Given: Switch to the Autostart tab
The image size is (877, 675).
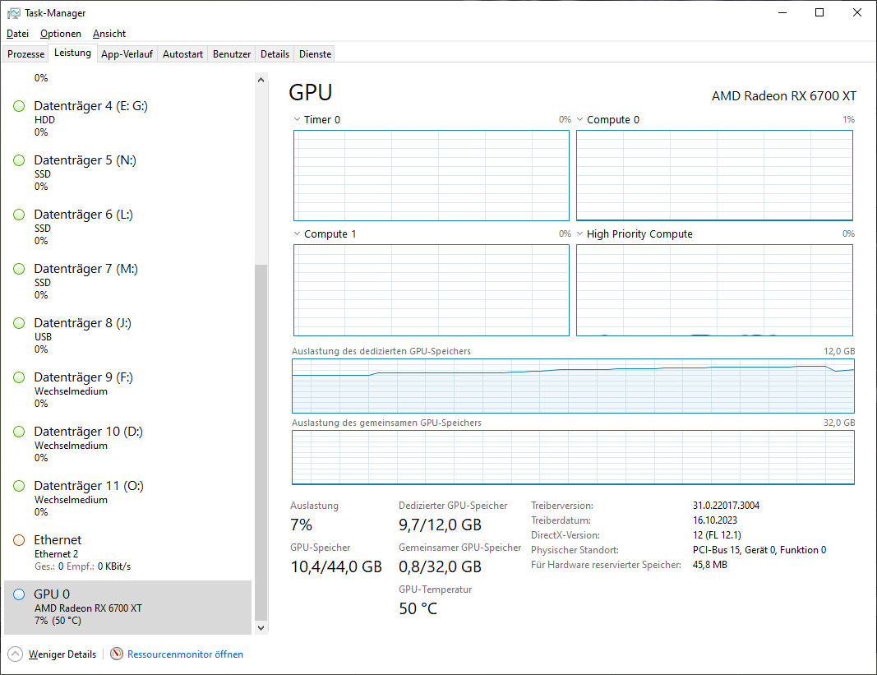Looking at the screenshot, I should [x=183, y=54].
